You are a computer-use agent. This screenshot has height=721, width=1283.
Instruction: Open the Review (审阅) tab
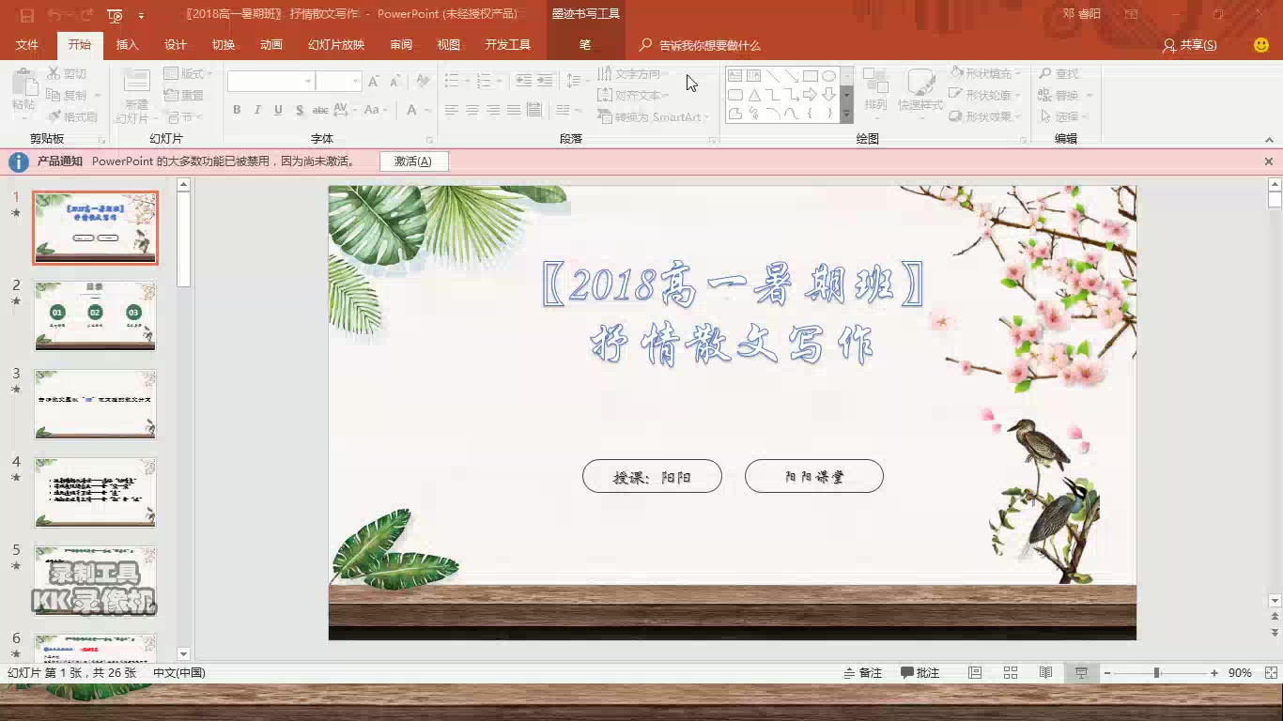[401, 45]
